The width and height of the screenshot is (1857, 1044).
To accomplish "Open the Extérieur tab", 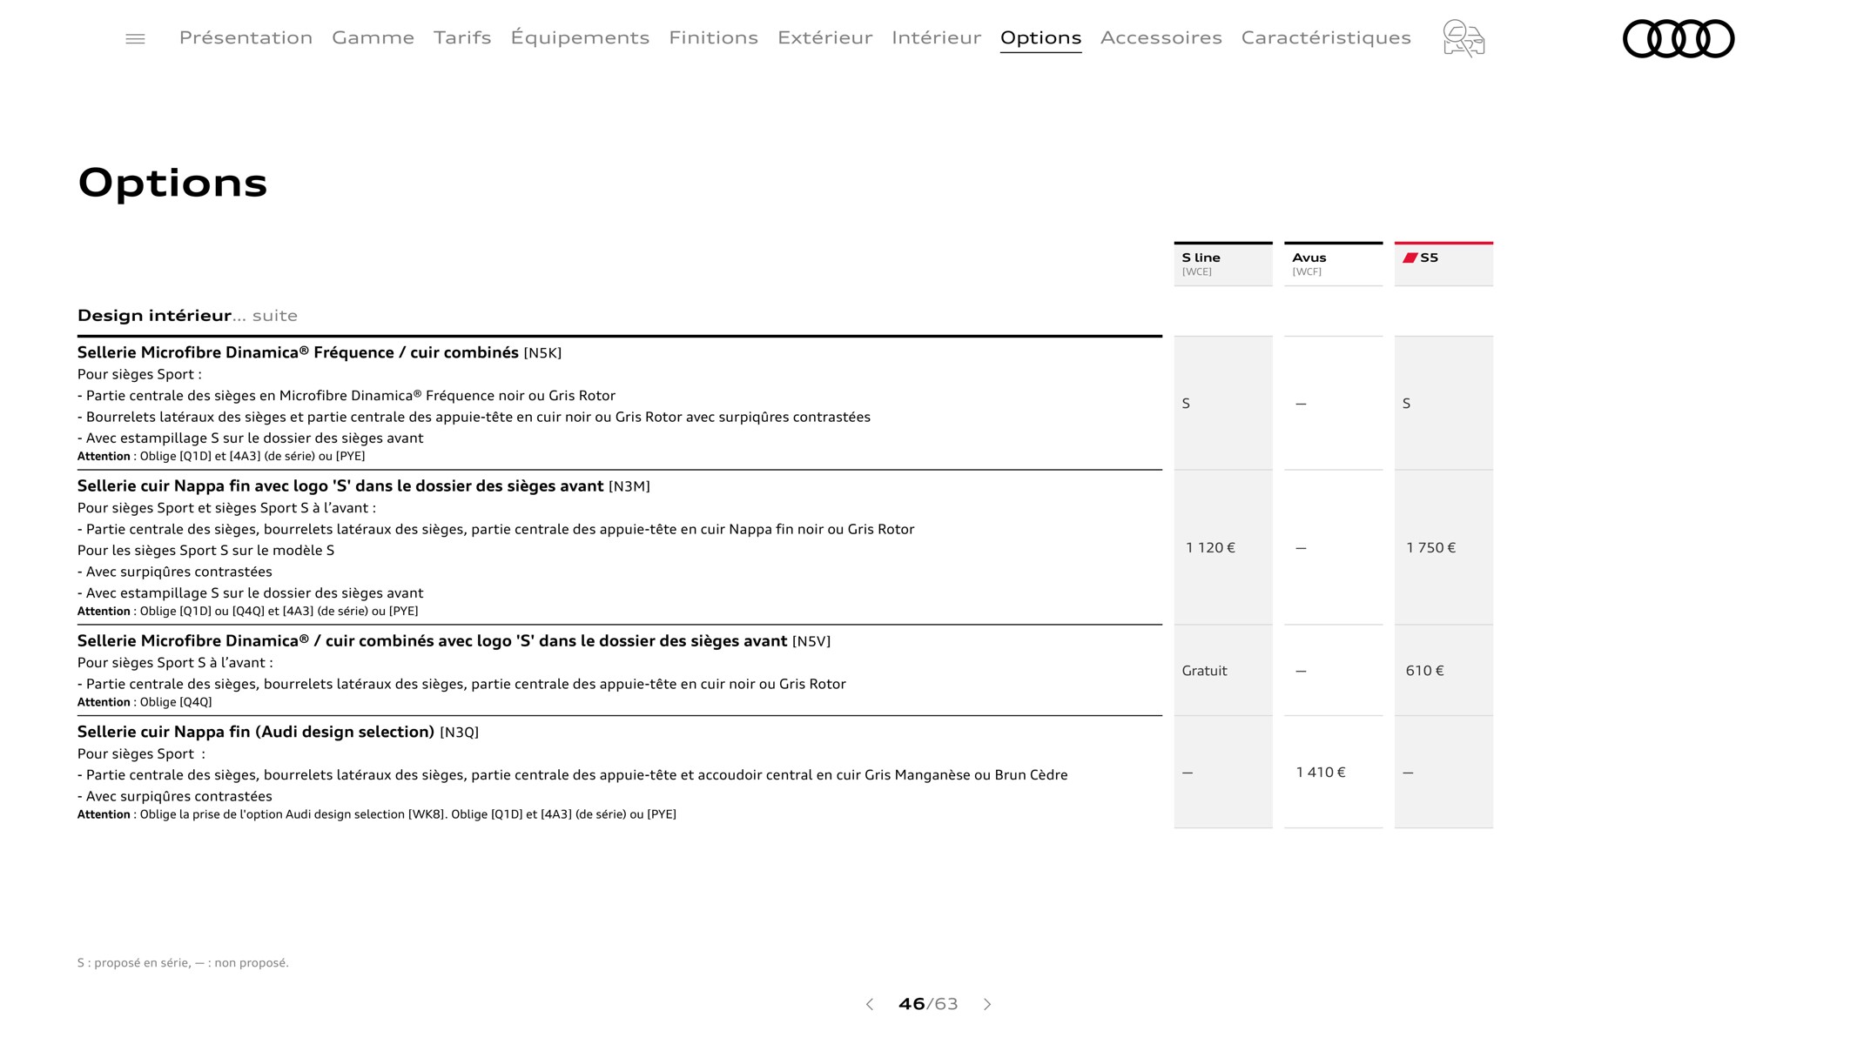I will pyautogui.click(x=824, y=37).
